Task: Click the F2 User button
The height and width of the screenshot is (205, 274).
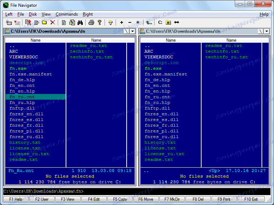Action: tap(42, 199)
